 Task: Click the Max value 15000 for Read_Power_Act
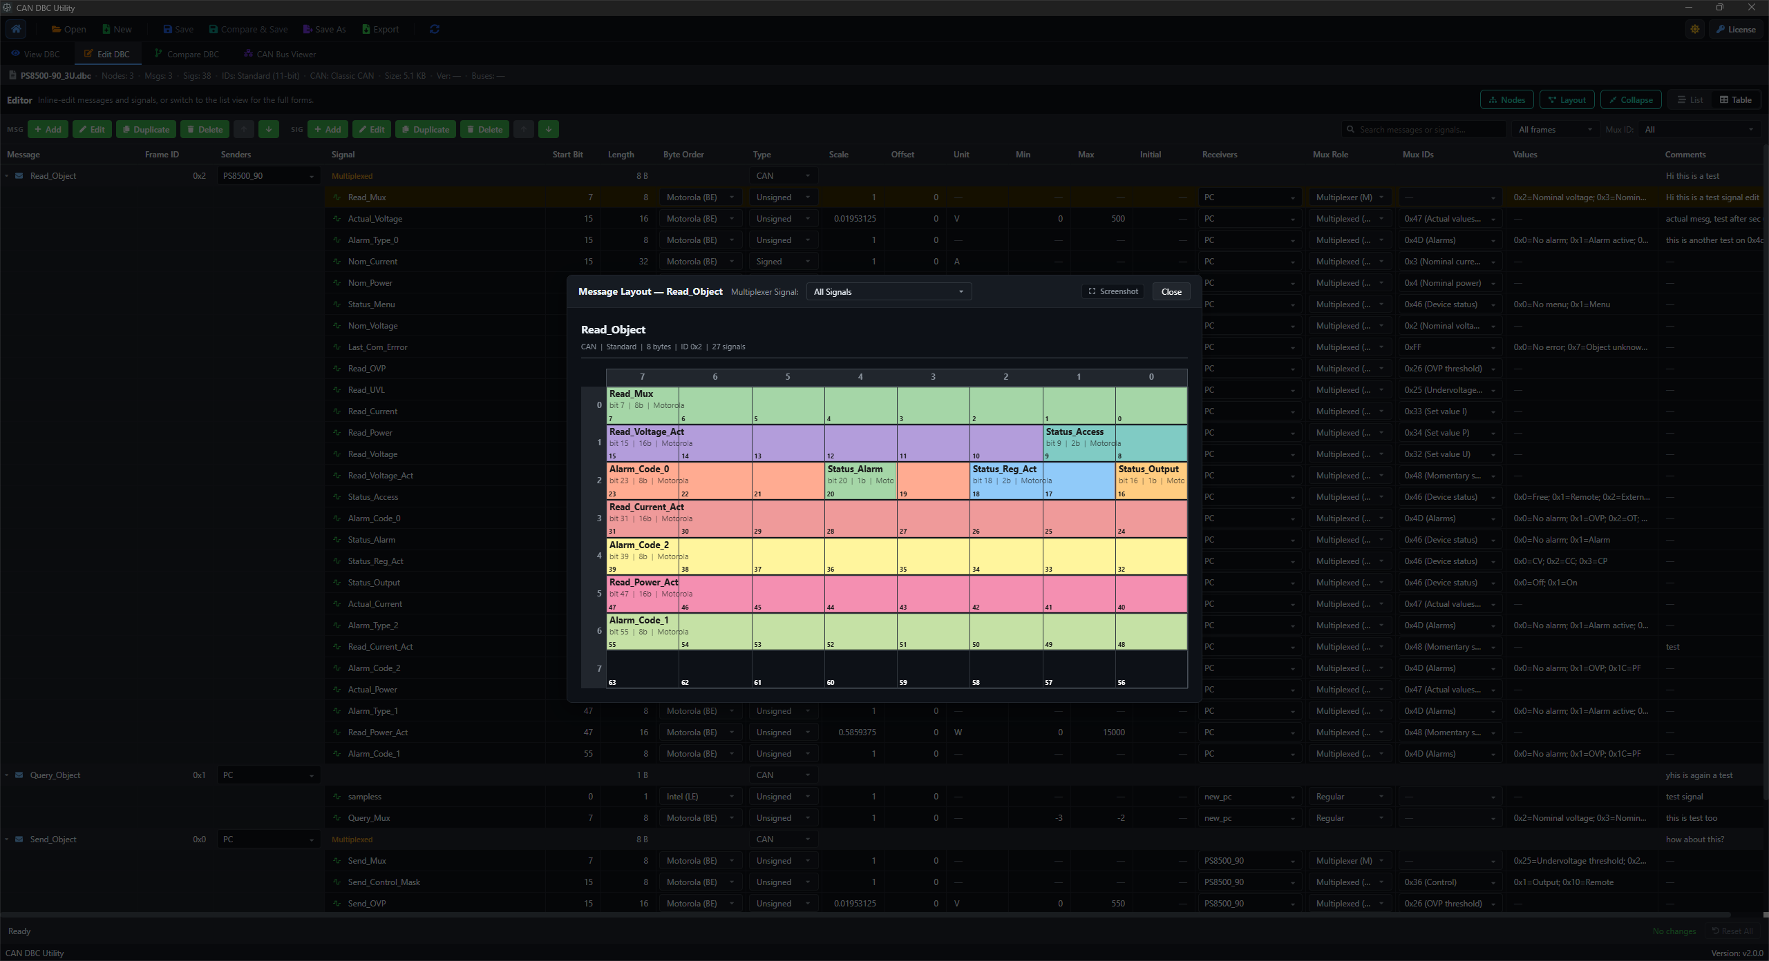tap(1113, 732)
